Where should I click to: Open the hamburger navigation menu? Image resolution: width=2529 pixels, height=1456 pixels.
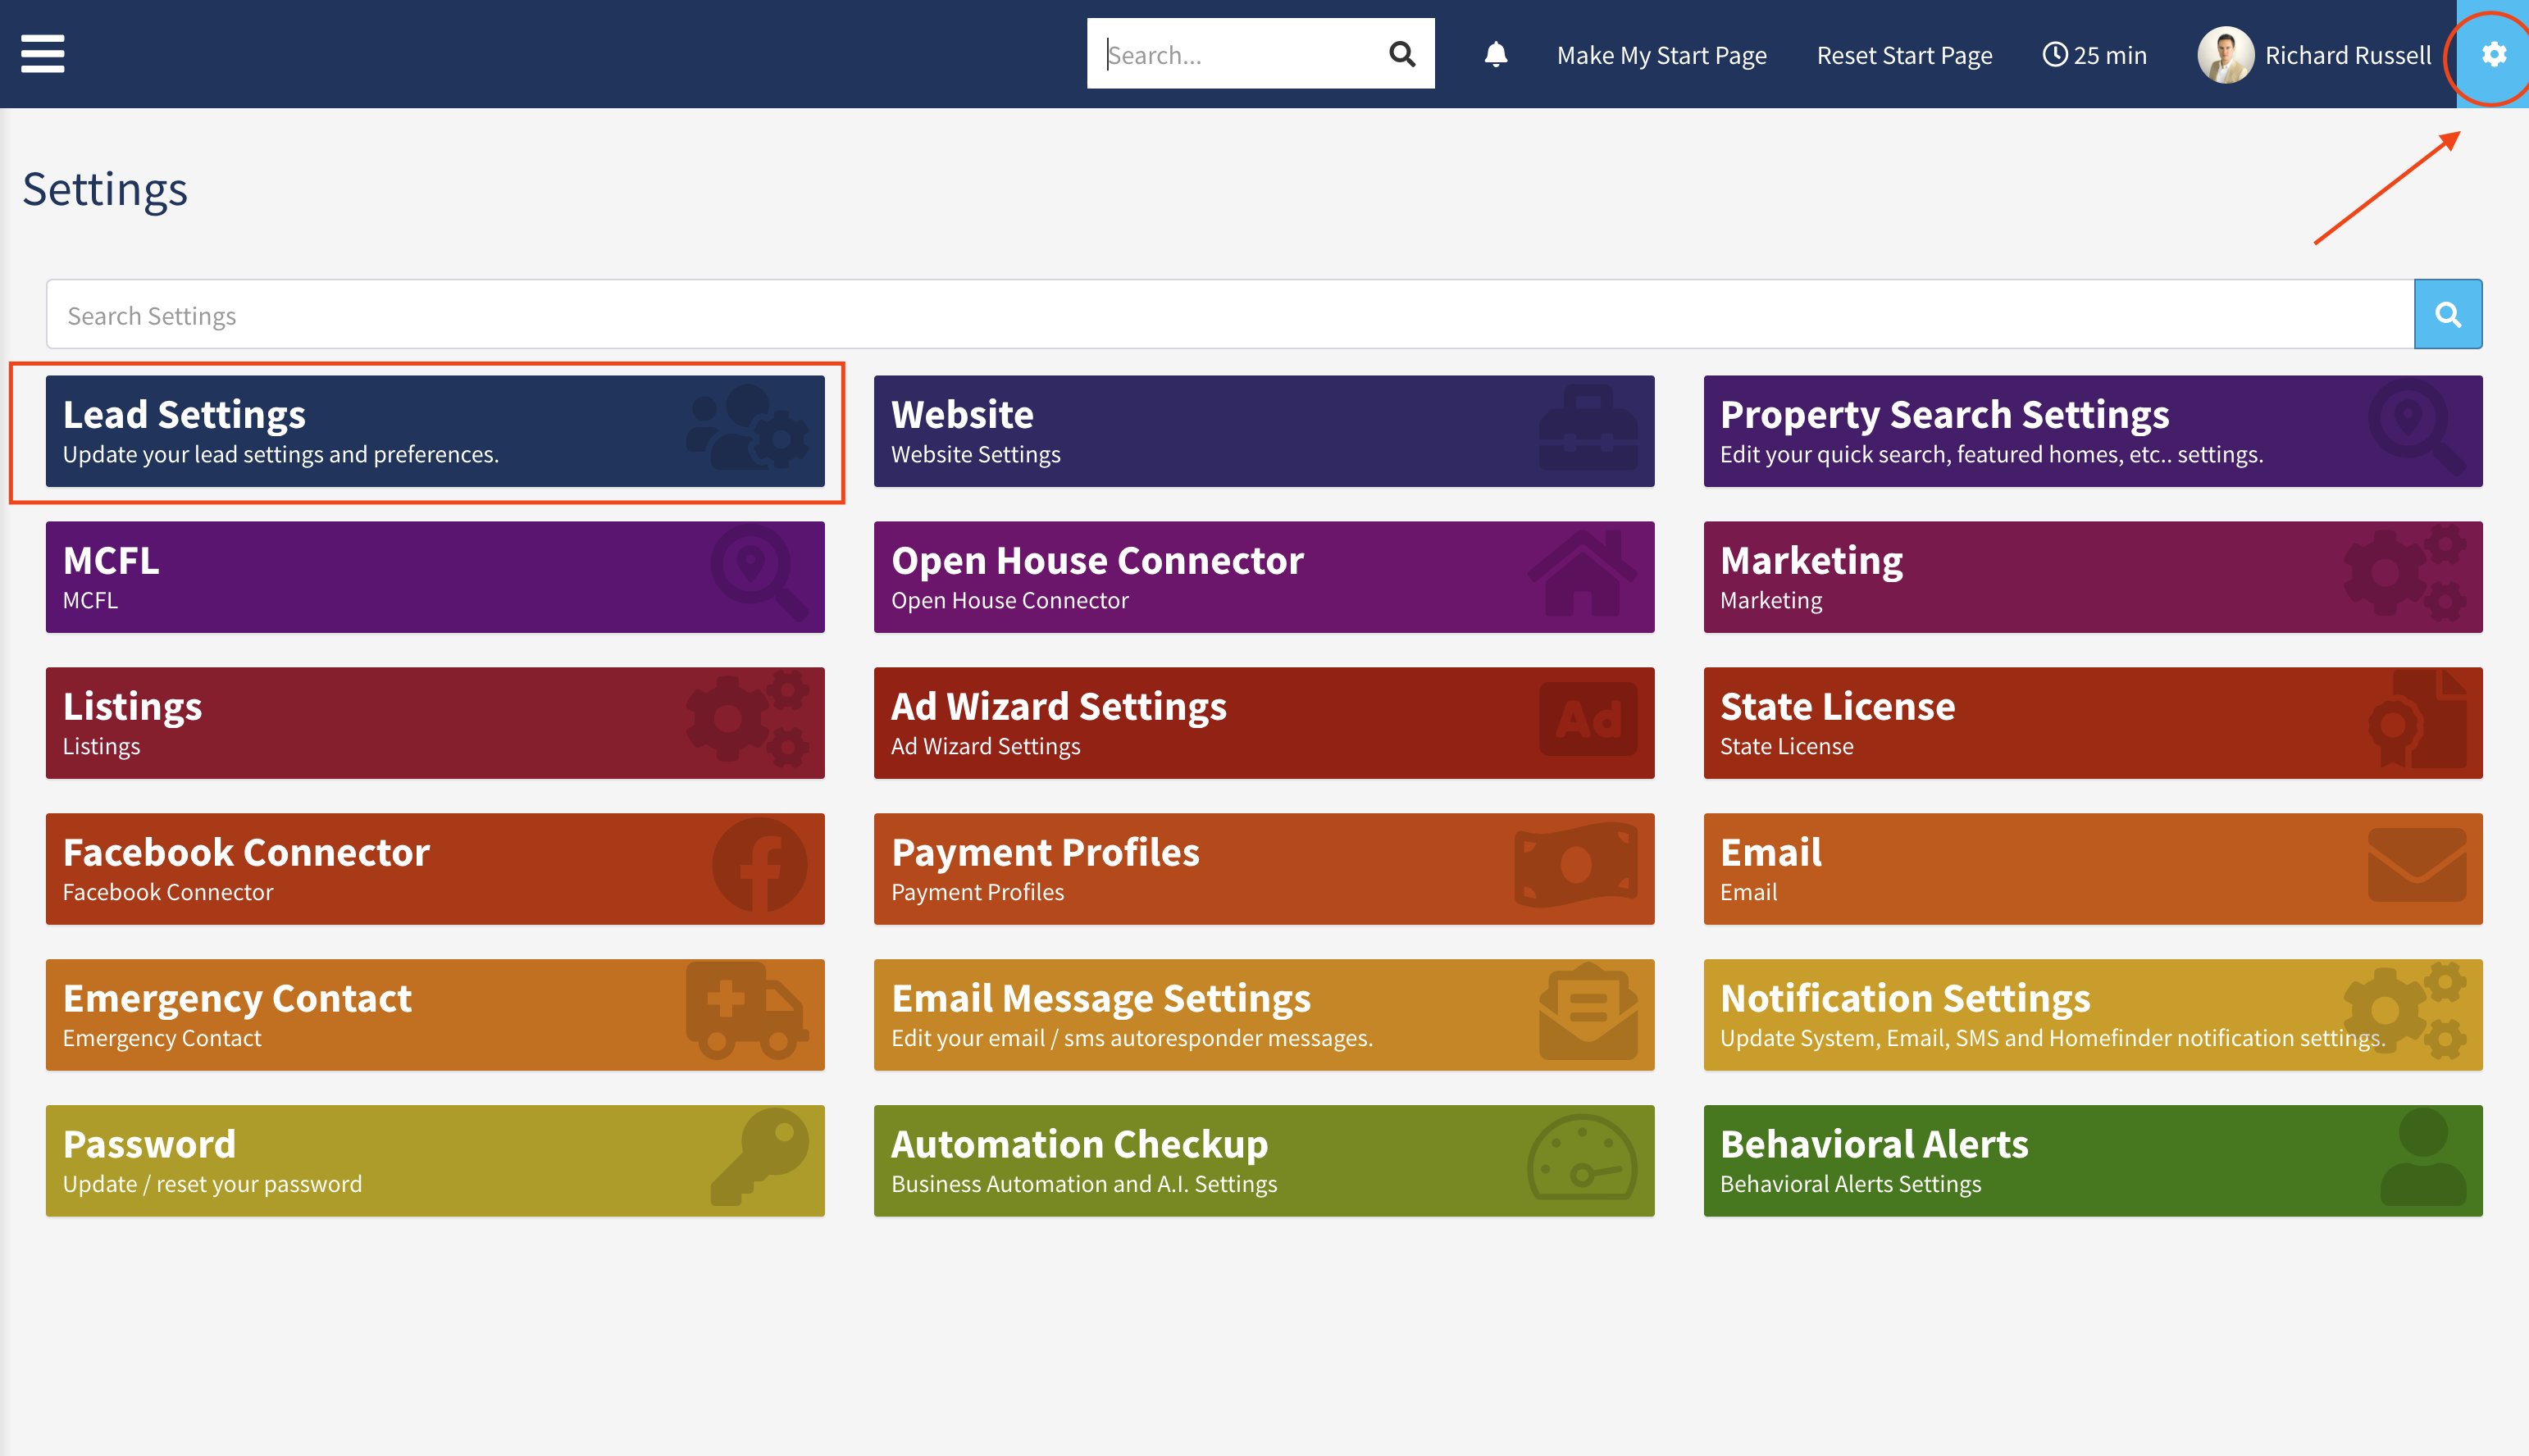point(43,54)
